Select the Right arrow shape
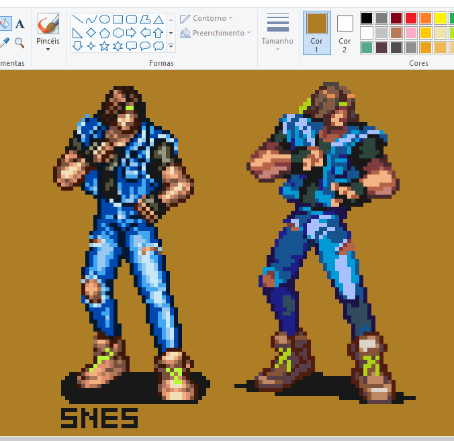Image resolution: width=454 pixels, height=441 pixels. [x=132, y=33]
